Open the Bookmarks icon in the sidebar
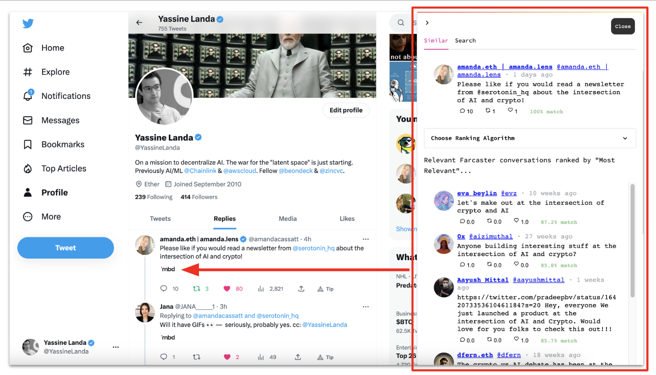Screen dimensions: 656x375 (28, 145)
